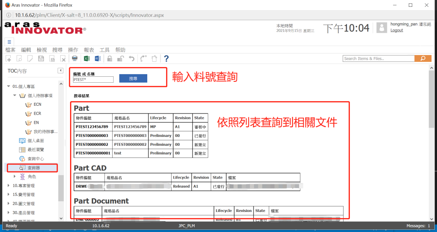Collapse the TOC panel with arrow button

click(x=61, y=71)
